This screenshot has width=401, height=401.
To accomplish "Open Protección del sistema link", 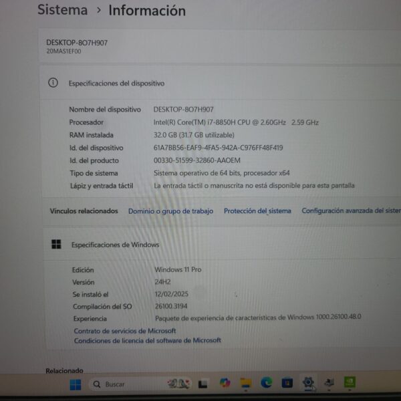I will (257, 211).
